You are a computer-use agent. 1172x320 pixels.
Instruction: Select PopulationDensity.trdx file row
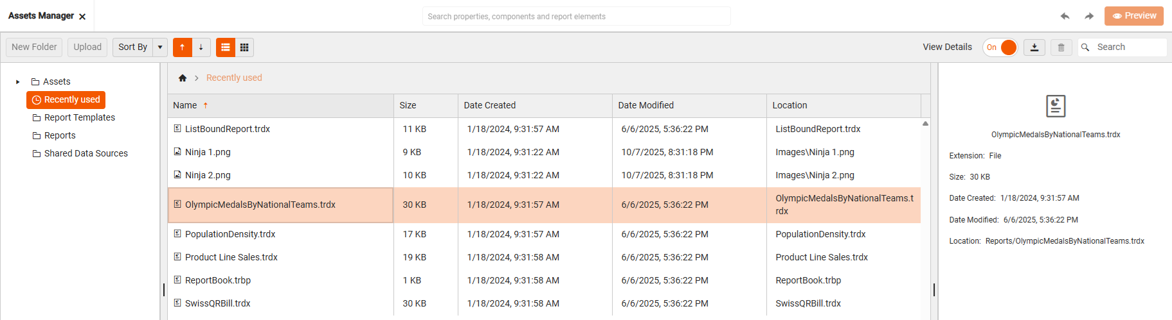(230, 234)
